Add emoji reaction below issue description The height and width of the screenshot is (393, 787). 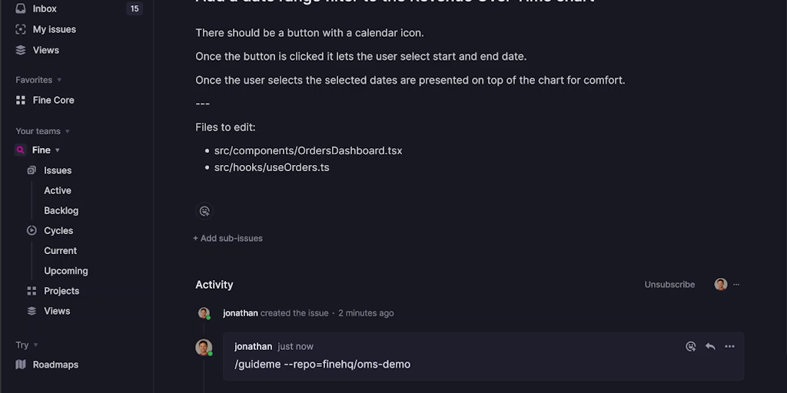204,210
